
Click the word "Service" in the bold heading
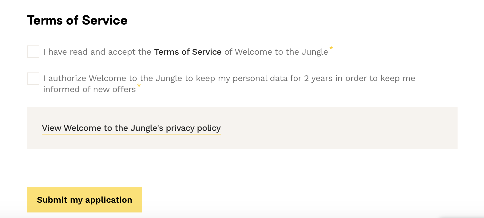point(105,20)
